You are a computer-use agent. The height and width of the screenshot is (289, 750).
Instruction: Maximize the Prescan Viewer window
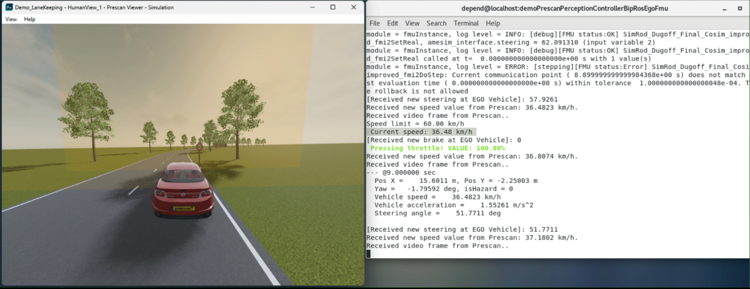pos(333,7)
